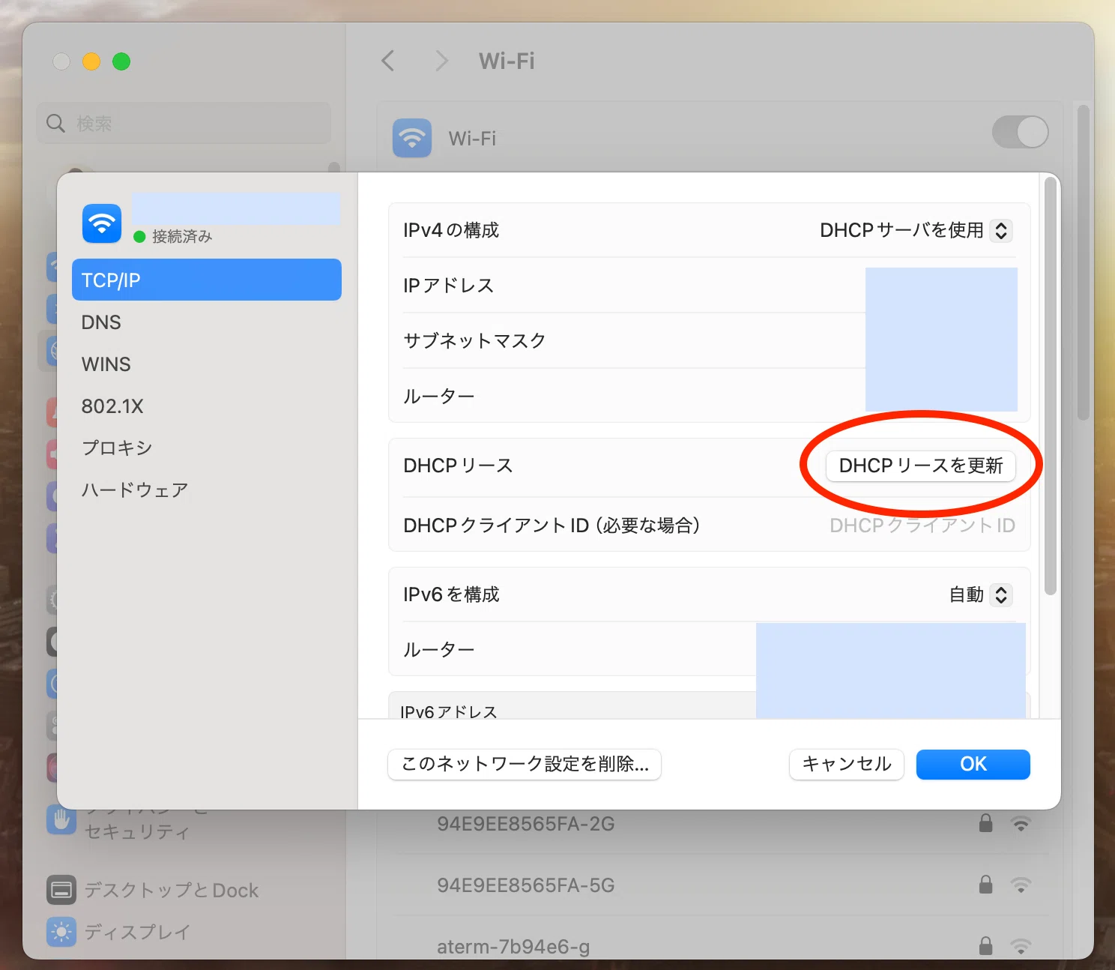Open the 802.1X tab
Viewport: 1115px width, 970px height.
point(207,406)
